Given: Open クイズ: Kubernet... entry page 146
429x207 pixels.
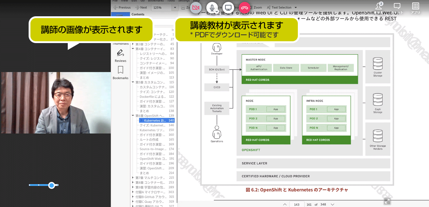Looking at the screenshot, I should tap(157, 125).
